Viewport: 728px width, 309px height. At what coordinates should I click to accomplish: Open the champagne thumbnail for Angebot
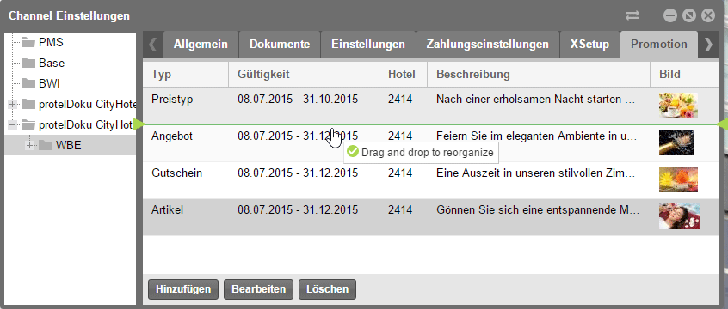[676, 142]
